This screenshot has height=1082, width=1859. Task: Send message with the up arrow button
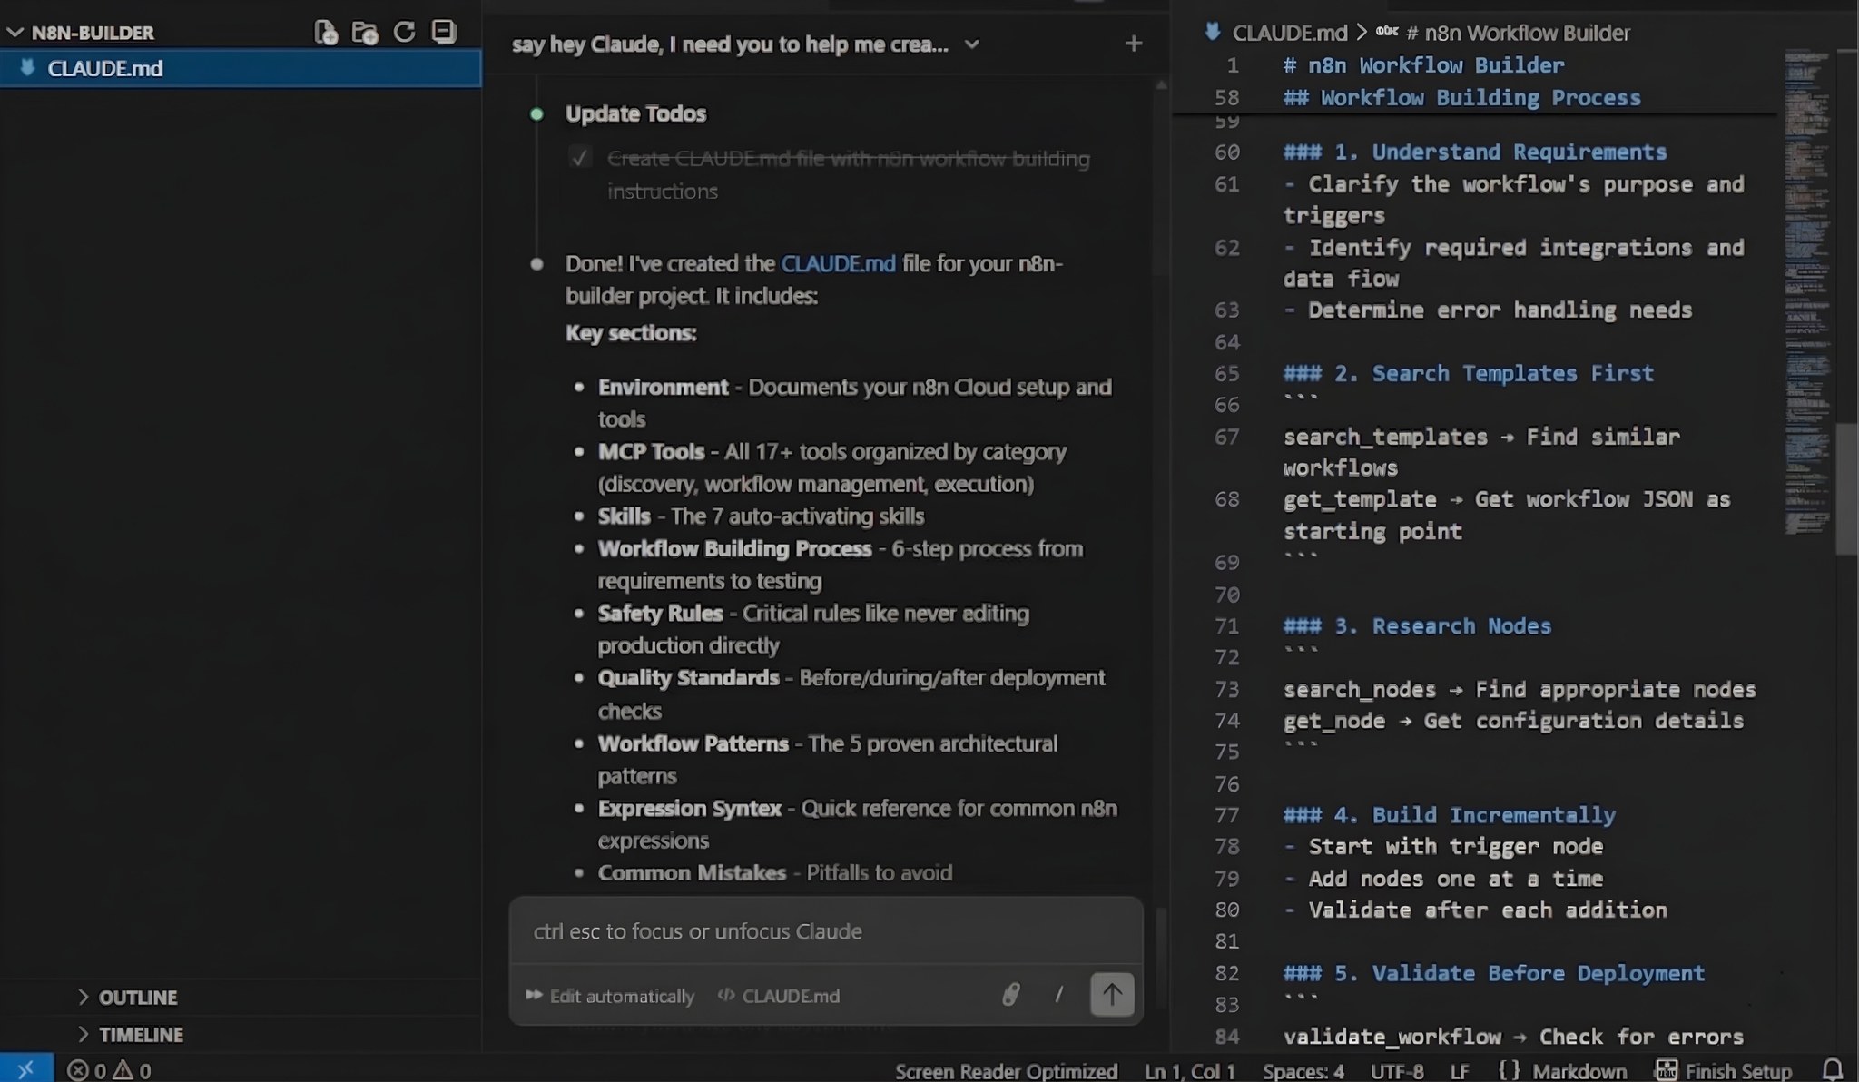coord(1111,995)
